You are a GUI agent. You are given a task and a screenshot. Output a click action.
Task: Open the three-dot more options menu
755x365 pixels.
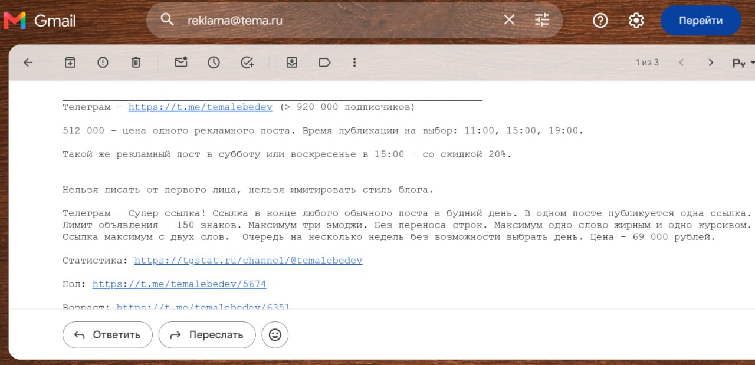click(x=354, y=63)
